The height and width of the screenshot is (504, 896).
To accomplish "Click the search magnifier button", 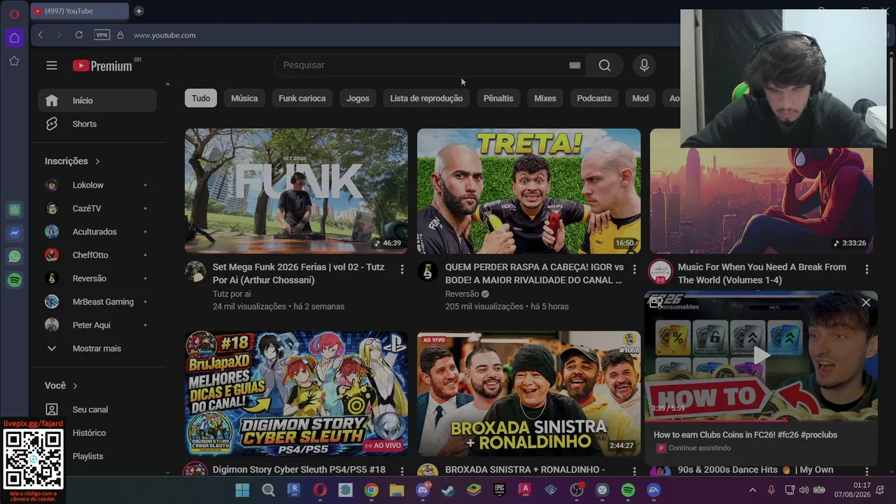I will (605, 65).
